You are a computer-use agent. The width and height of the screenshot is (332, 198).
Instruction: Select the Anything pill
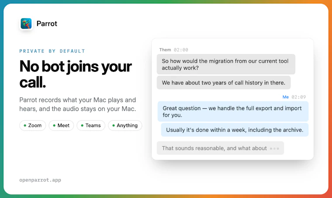click(125, 125)
